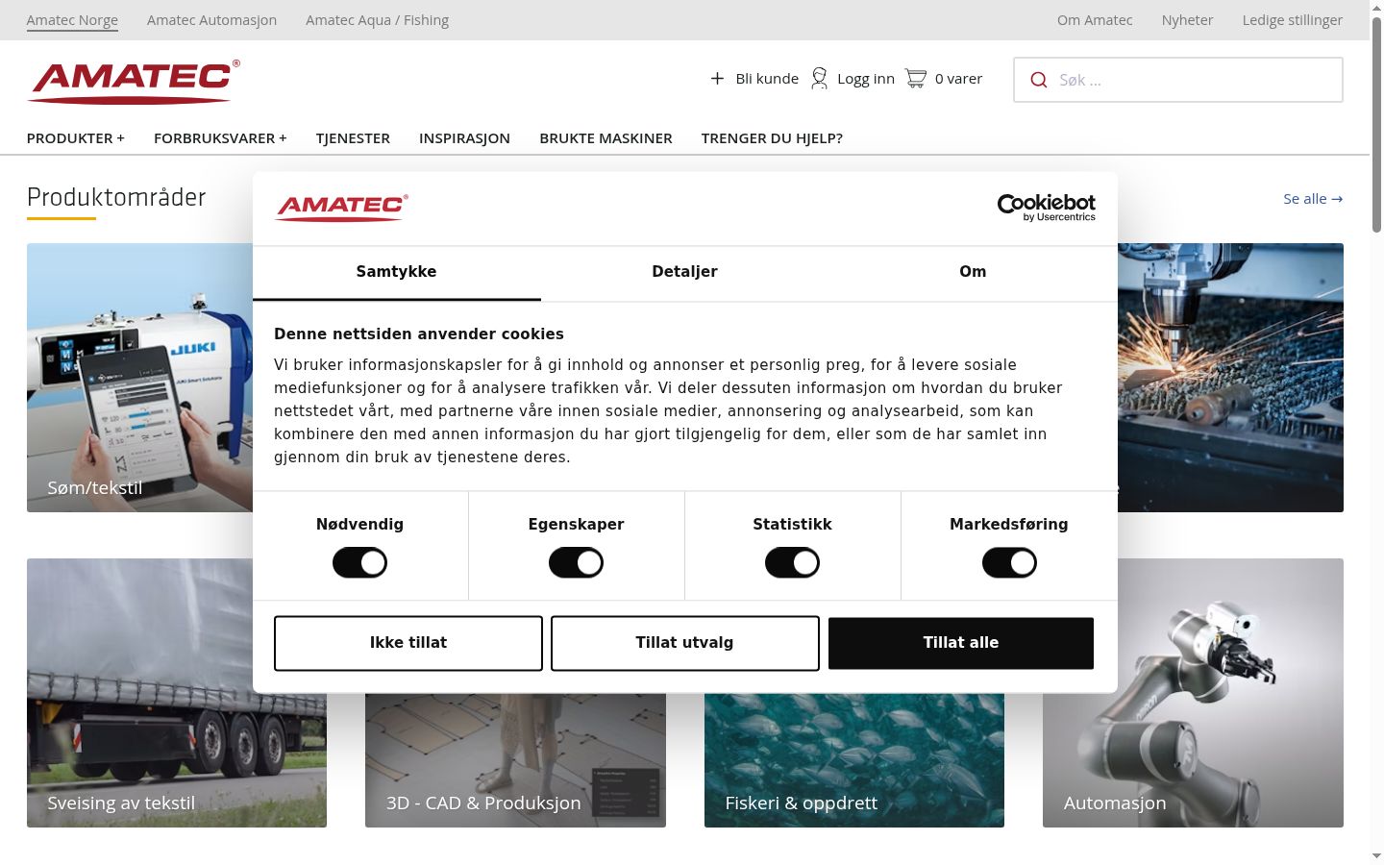Click the Logg inn link
The image size is (1384, 865).
pos(866,79)
